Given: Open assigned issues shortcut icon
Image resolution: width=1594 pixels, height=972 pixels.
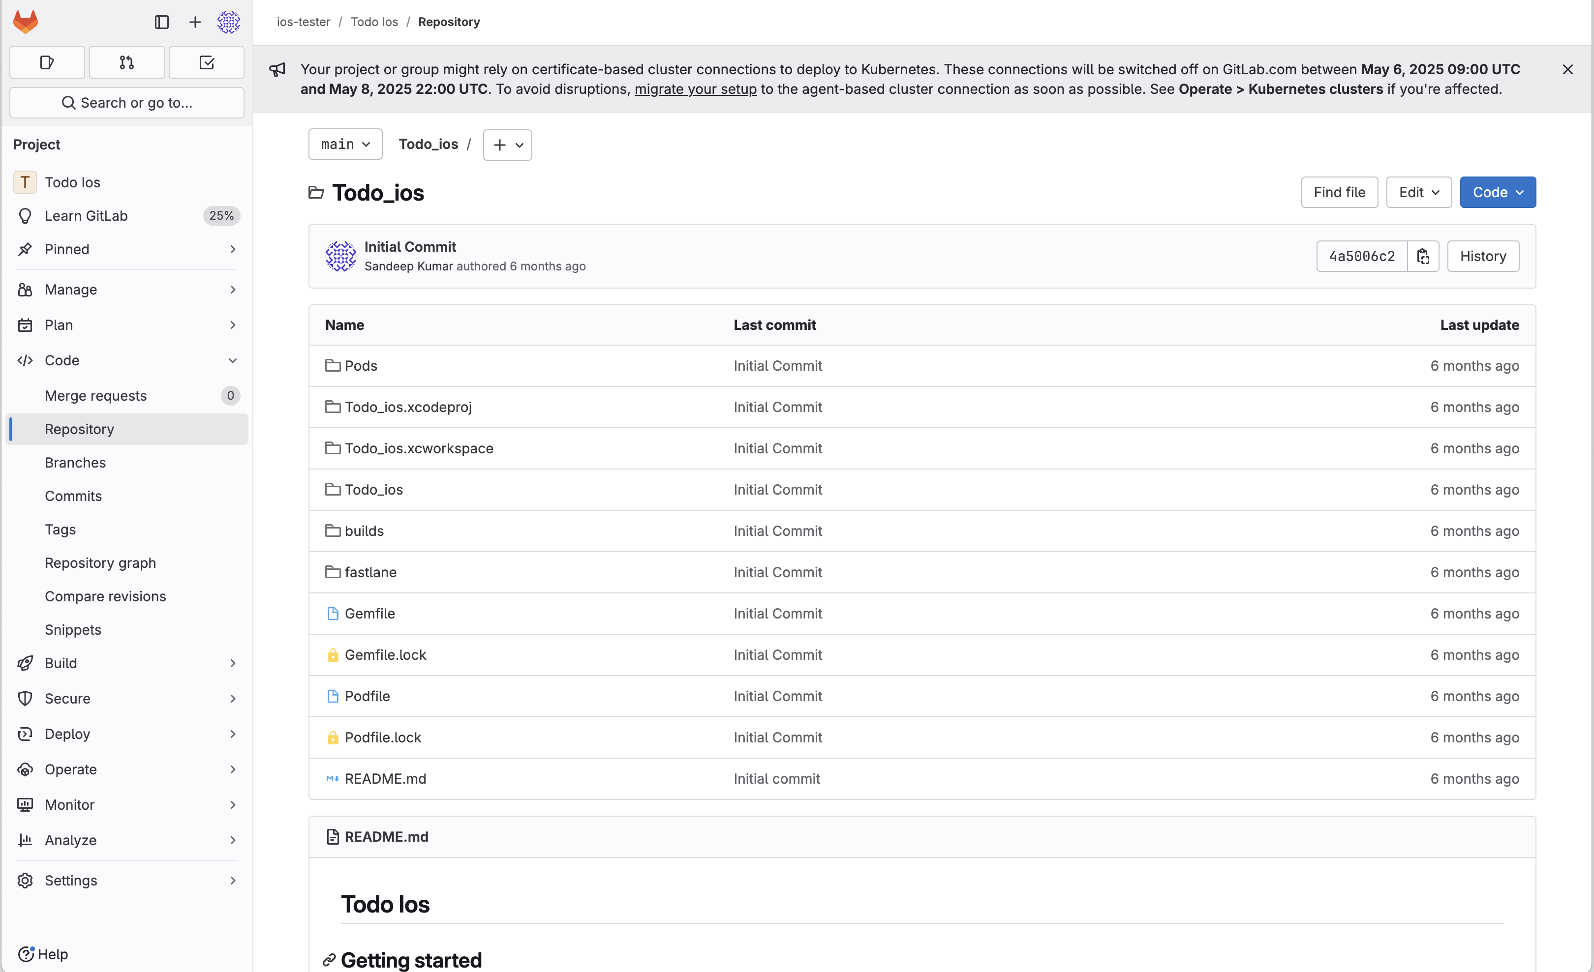Looking at the screenshot, I should [47, 63].
